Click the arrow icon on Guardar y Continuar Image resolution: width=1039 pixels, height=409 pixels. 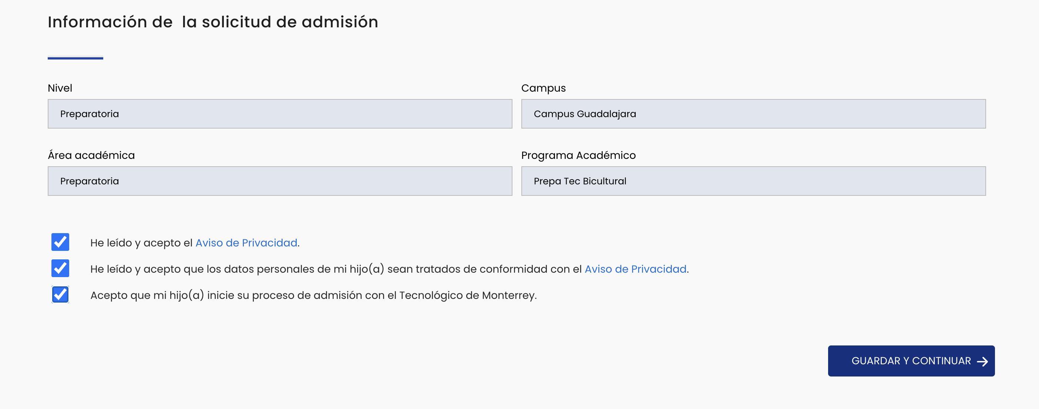[x=982, y=361]
